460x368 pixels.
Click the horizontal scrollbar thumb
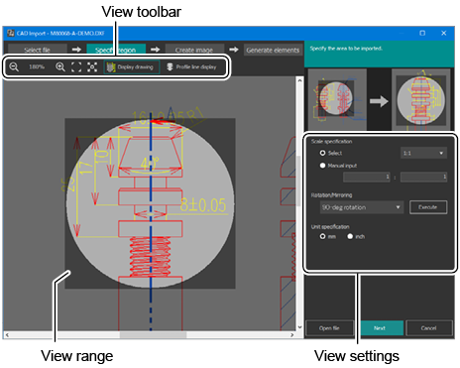tap(153, 335)
